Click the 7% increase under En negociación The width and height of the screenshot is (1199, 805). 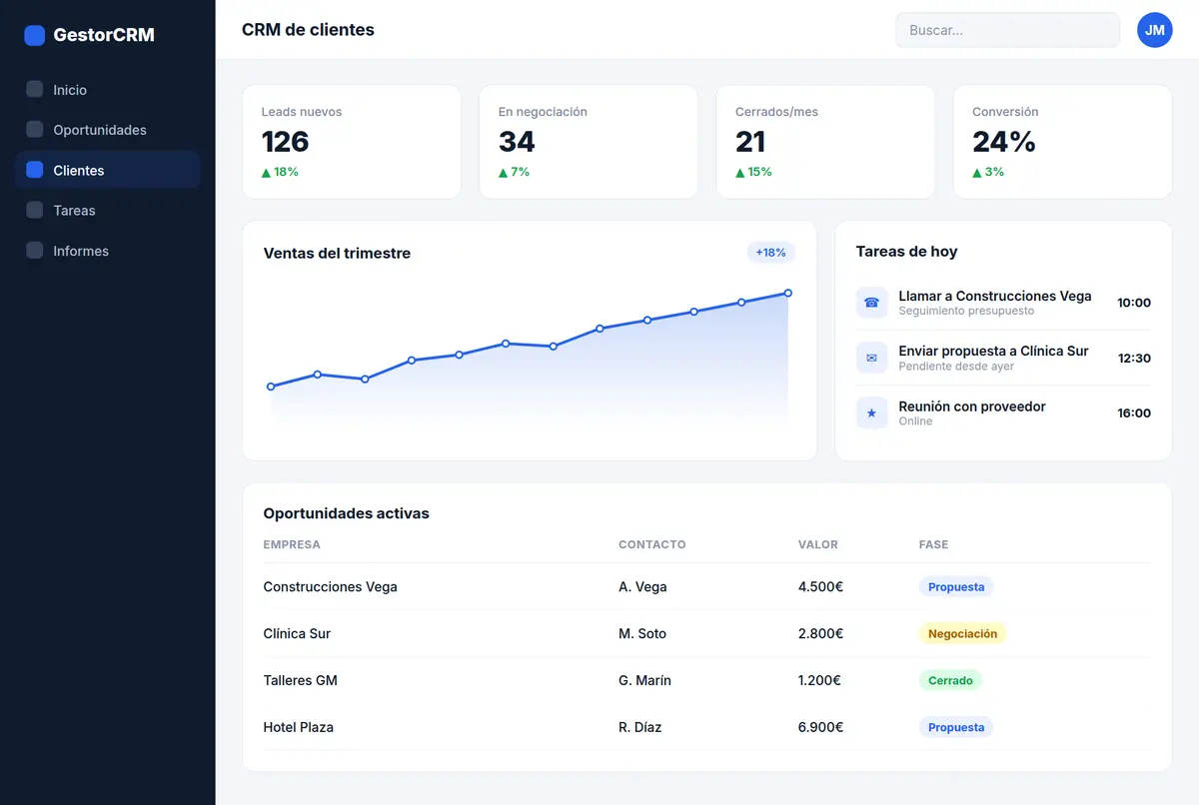[x=514, y=172]
